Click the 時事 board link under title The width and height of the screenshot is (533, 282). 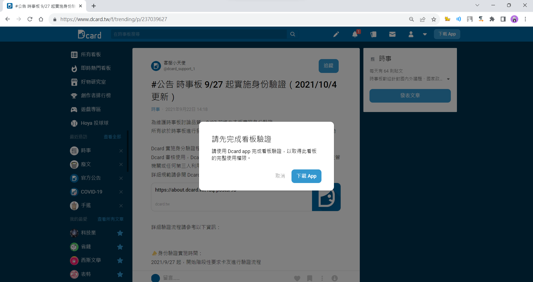tap(155, 109)
